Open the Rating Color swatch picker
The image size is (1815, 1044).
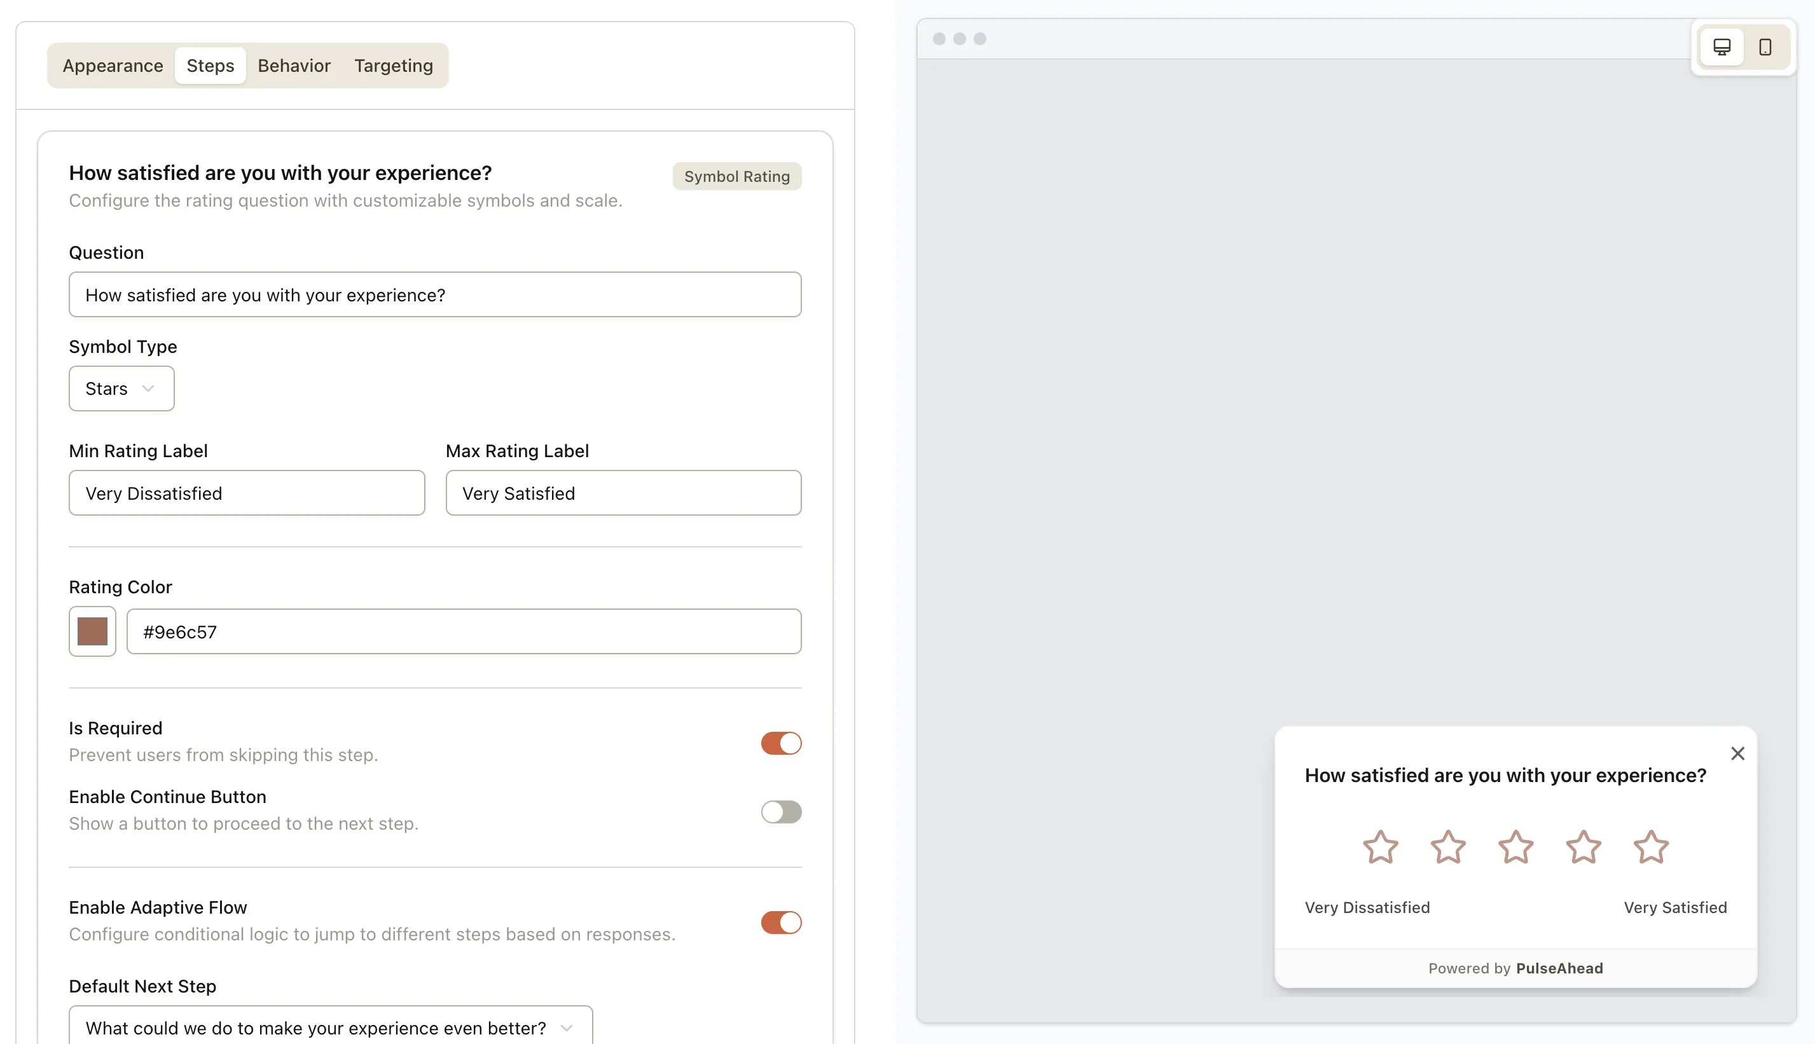(92, 631)
